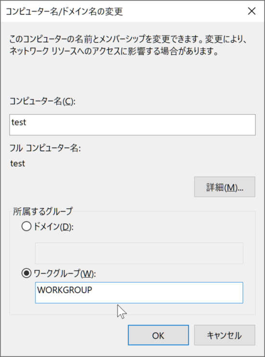Screen dimensions: 265x357
Task: Click the disabled domain name field
Action: (139, 254)
